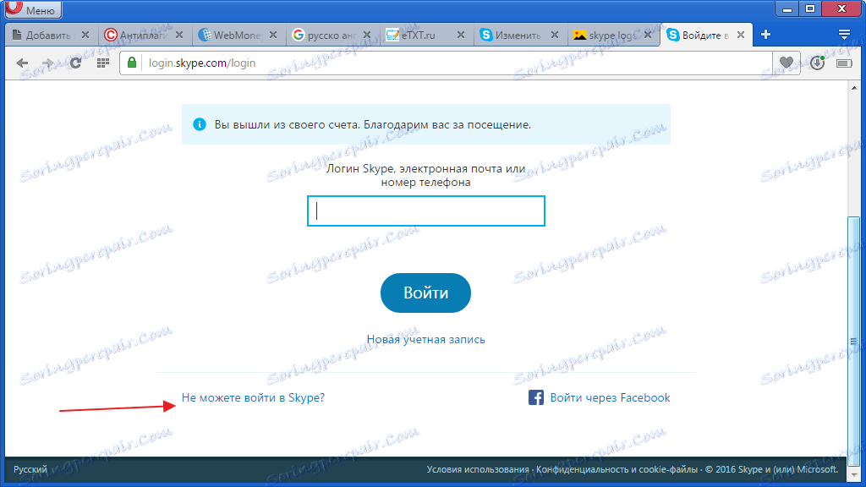Click the Войти sign-in button

point(426,293)
